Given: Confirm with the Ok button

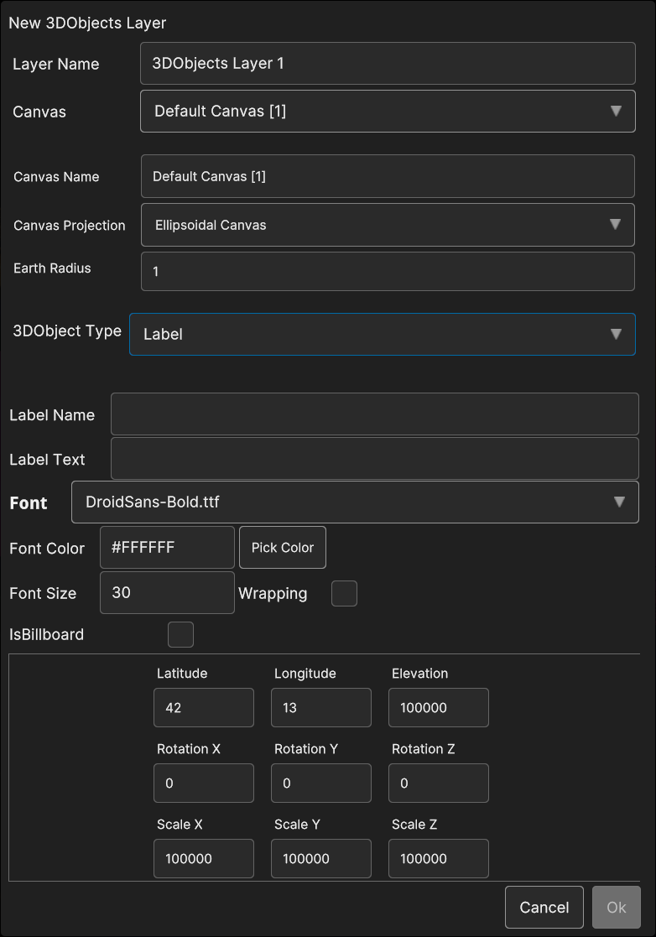Looking at the screenshot, I should [616, 907].
